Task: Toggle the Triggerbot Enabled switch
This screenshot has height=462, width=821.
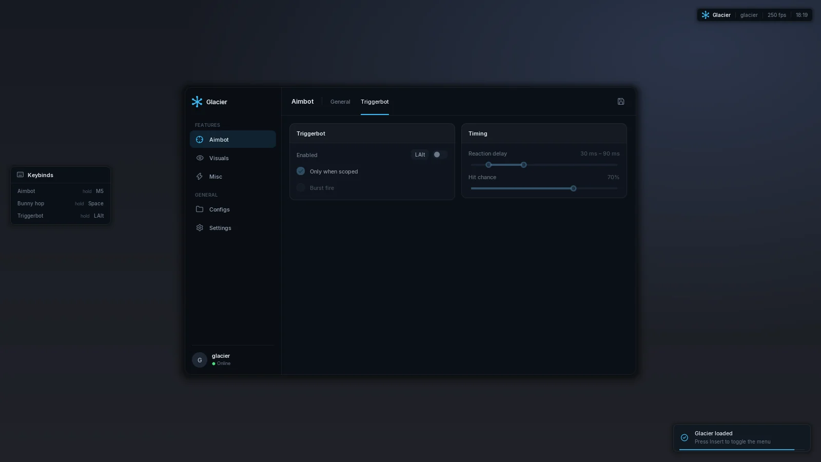Action: tap(440, 155)
